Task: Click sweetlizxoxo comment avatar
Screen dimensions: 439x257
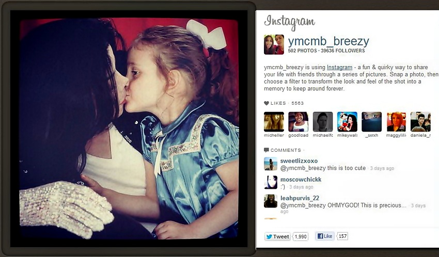Action: (271, 164)
